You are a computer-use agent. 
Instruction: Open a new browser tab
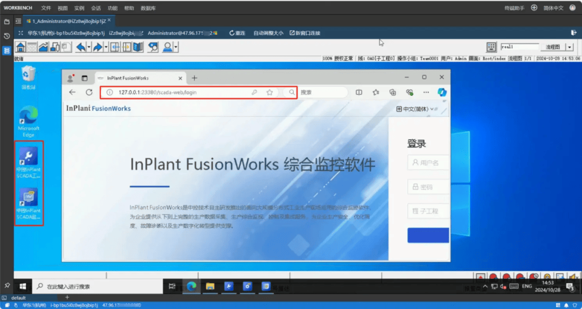pos(195,78)
